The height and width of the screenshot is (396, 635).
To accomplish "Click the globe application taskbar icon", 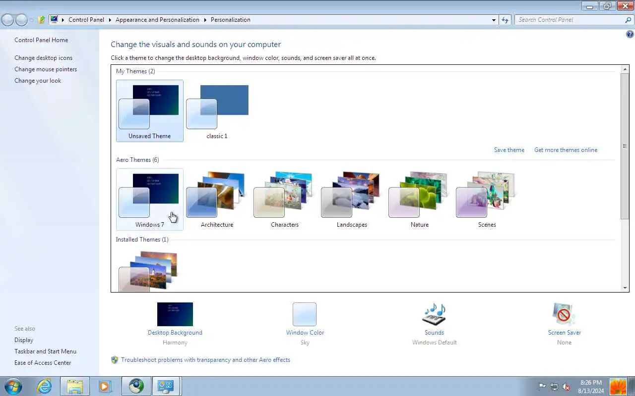I will coord(136,386).
